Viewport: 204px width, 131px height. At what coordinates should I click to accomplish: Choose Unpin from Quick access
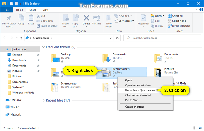[140, 90]
